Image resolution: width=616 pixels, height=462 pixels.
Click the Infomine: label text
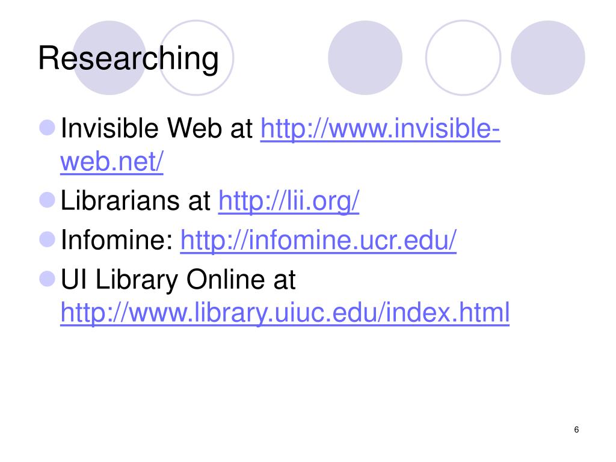[x=117, y=240]
